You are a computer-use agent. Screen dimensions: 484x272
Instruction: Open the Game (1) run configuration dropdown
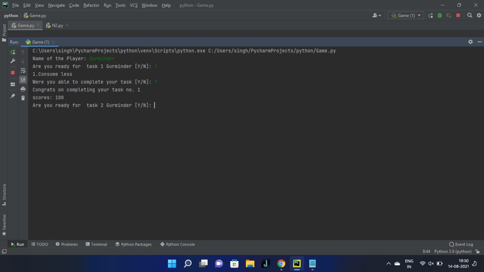(x=406, y=16)
